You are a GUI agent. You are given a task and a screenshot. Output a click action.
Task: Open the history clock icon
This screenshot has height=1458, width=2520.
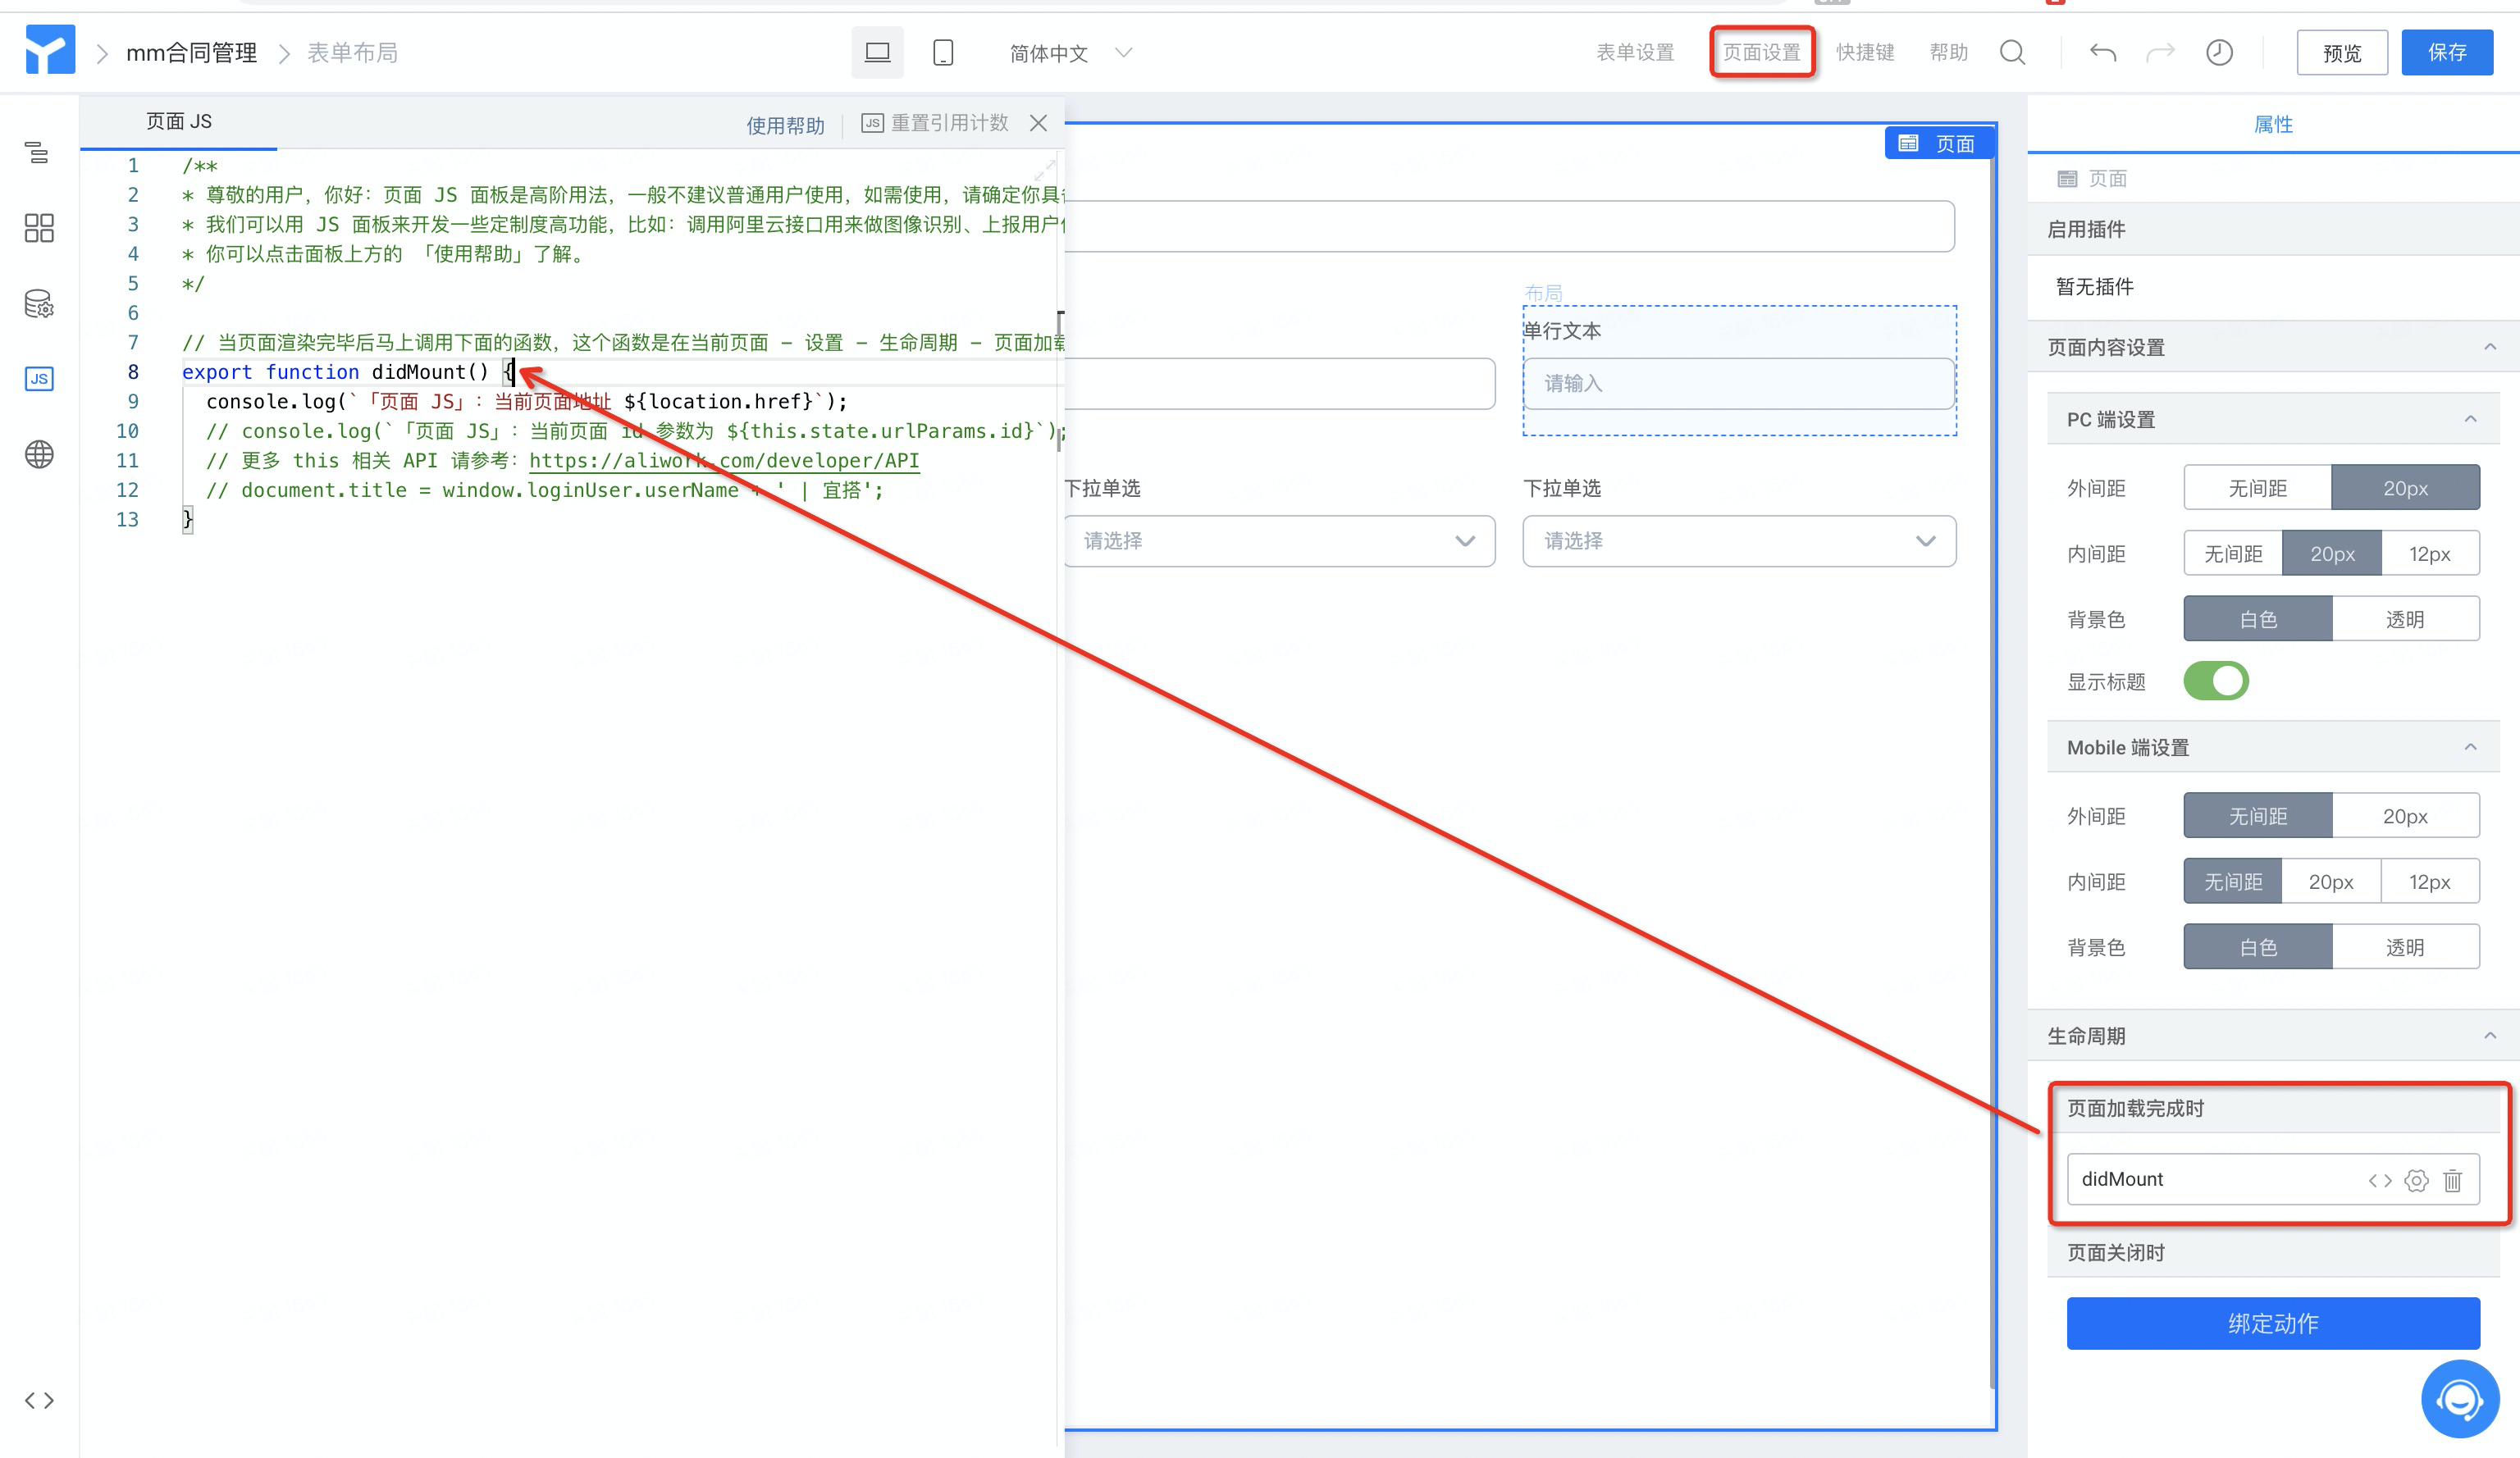click(x=2219, y=52)
